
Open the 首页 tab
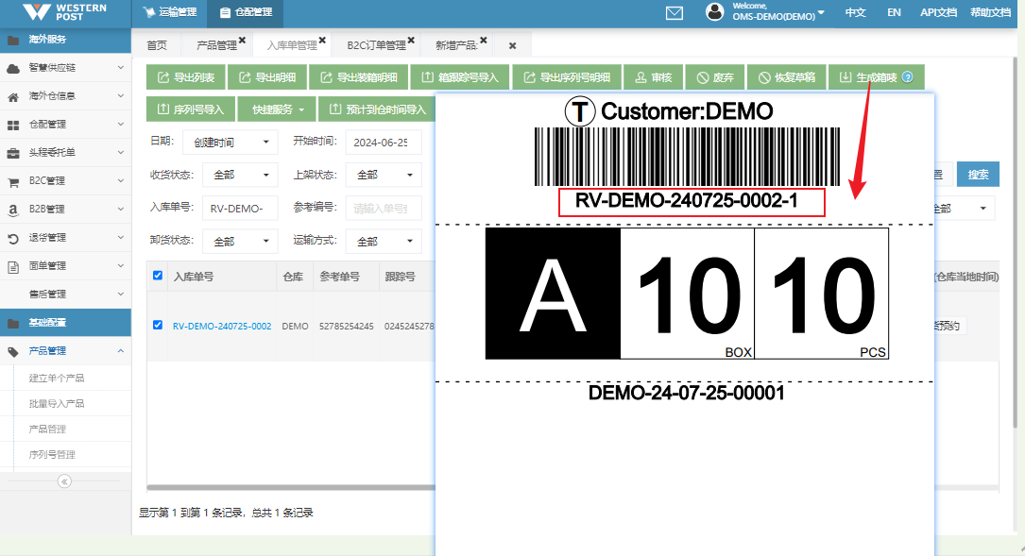point(157,45)
